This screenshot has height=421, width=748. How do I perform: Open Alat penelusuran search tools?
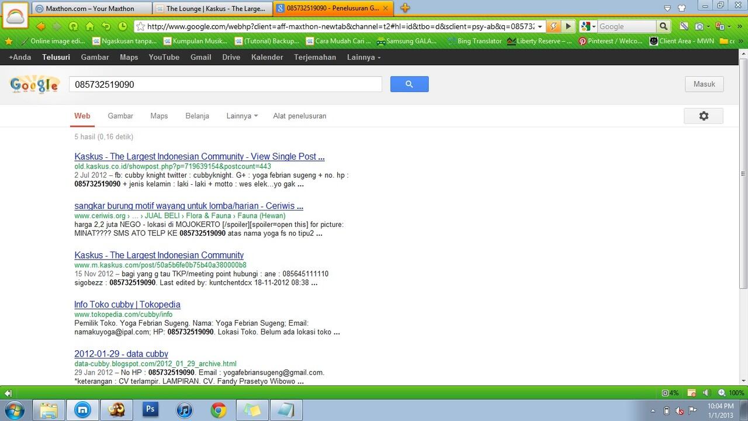[x=300, y=116]
